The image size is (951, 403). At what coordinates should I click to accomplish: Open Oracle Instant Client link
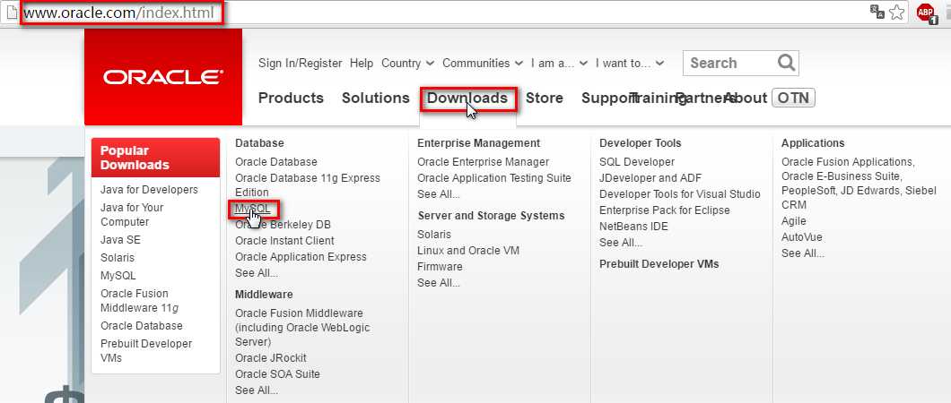point(284,240)
